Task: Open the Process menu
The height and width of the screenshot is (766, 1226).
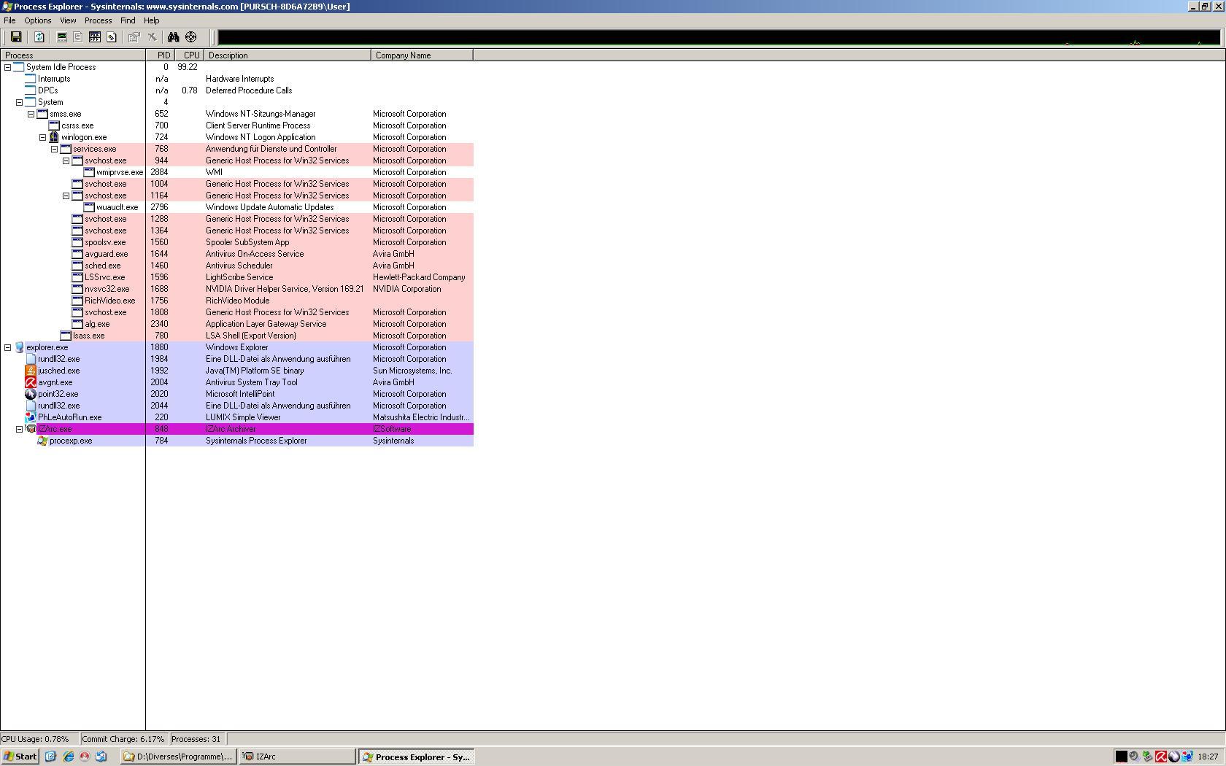Action: point(98,20)
